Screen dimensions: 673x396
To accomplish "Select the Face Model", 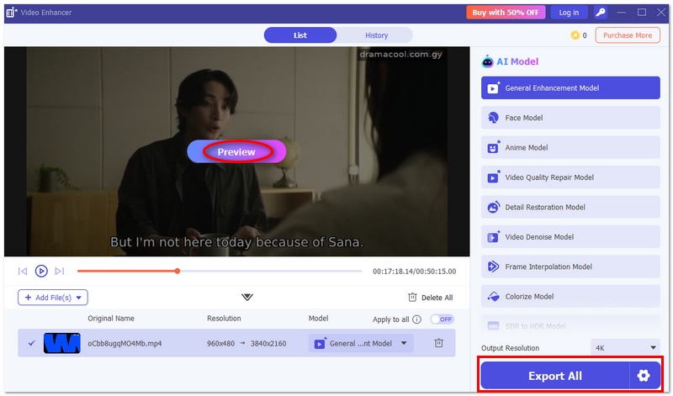I will (x=570, y=118).
